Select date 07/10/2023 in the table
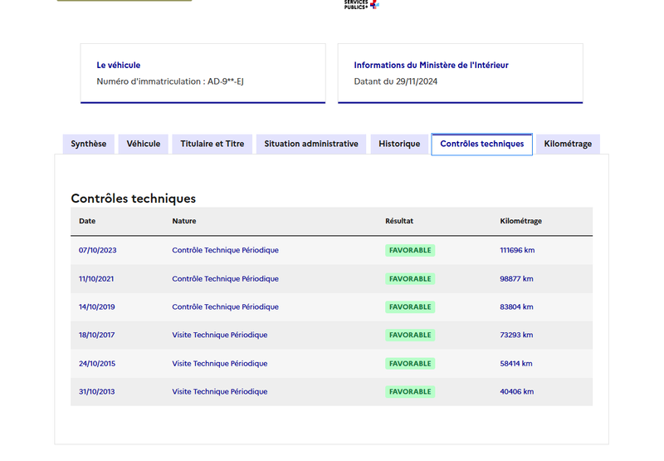The image size is (664, 461). pyautogui.click(x=97, y=250)
